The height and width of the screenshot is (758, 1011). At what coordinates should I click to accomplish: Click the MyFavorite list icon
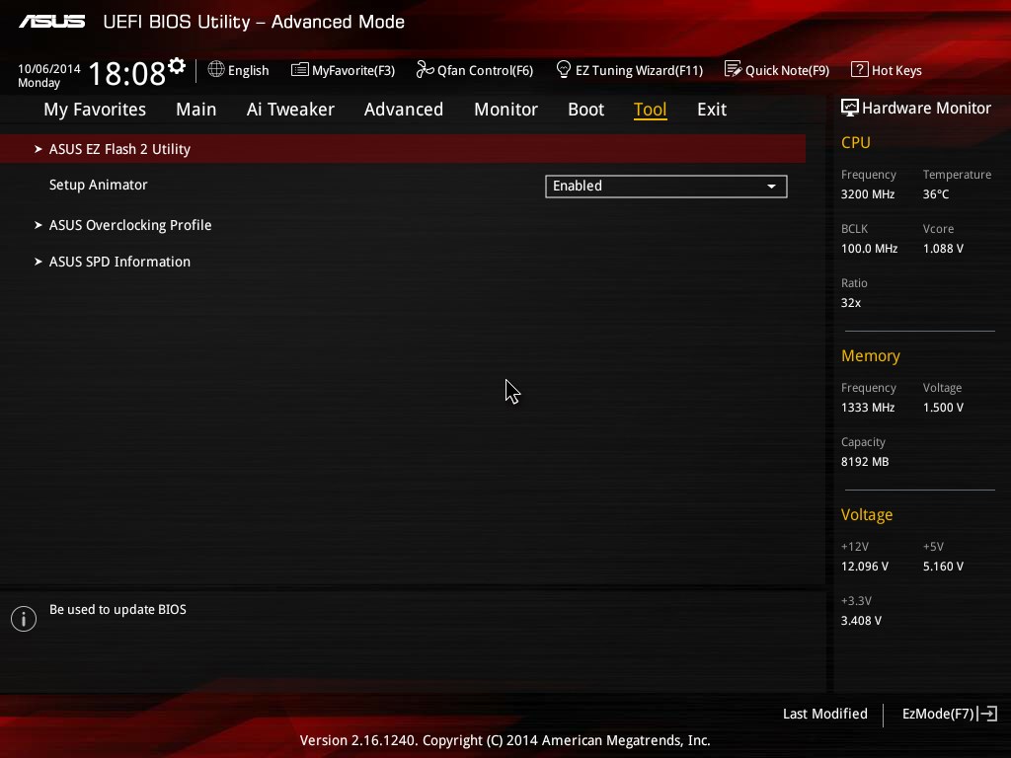(x=300, y=70)
